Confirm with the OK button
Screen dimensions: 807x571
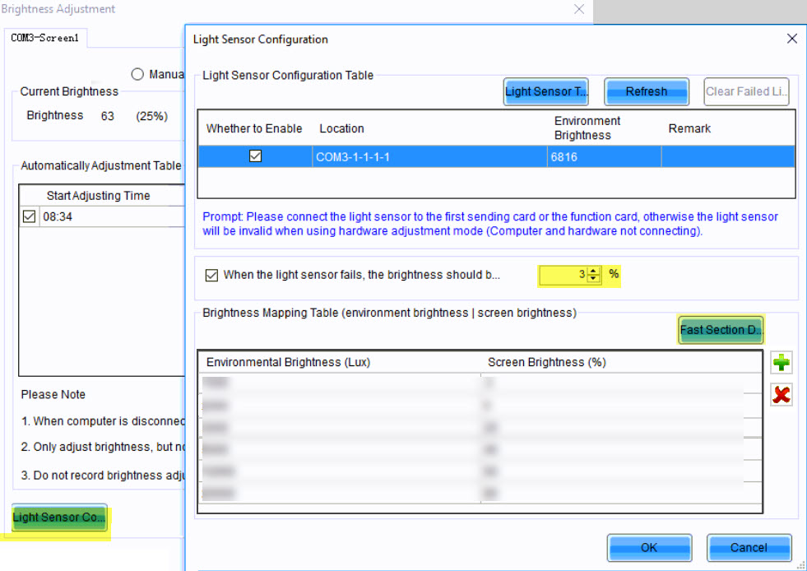(x=648, y=547)
